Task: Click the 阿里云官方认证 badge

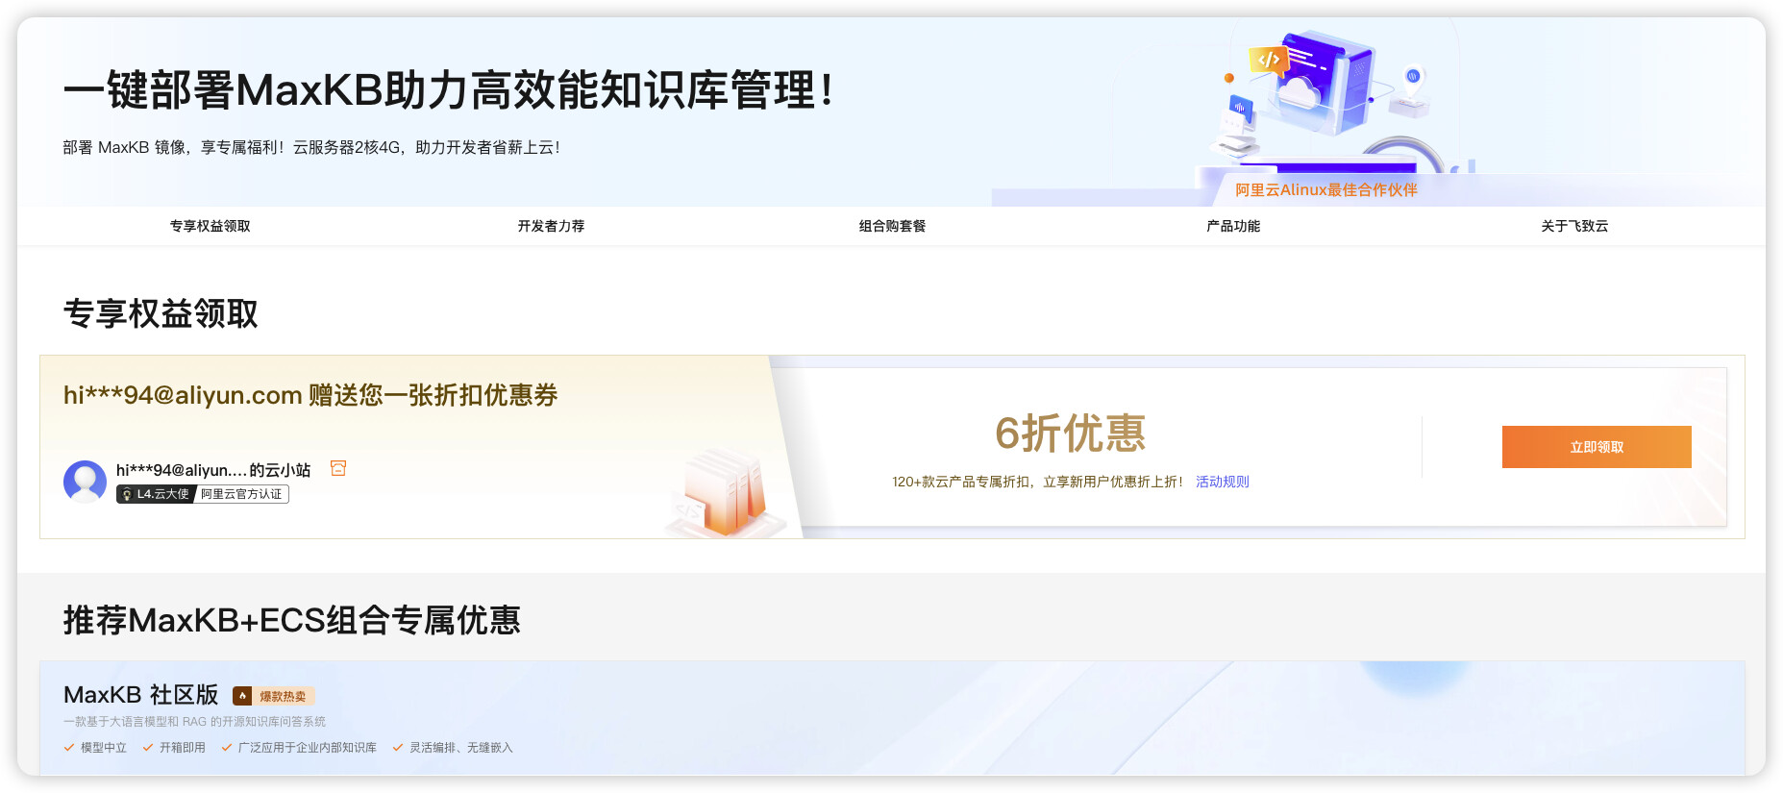Action: 241,494
